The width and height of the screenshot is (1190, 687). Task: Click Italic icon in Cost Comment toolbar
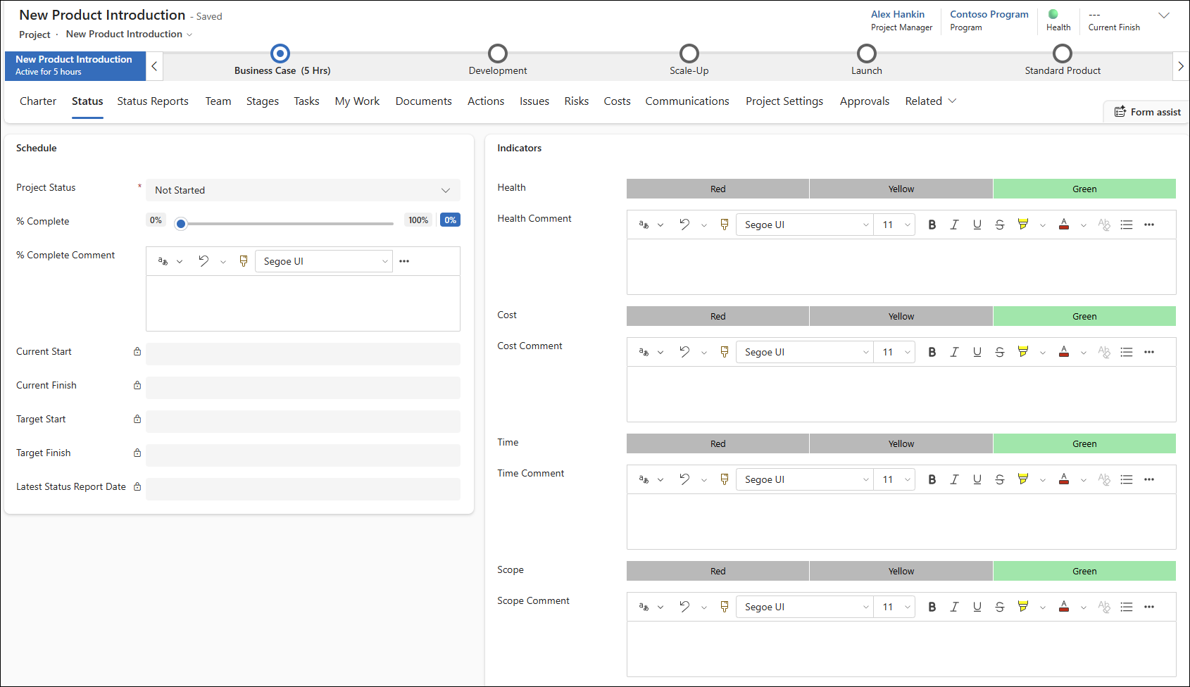(954, 352)
